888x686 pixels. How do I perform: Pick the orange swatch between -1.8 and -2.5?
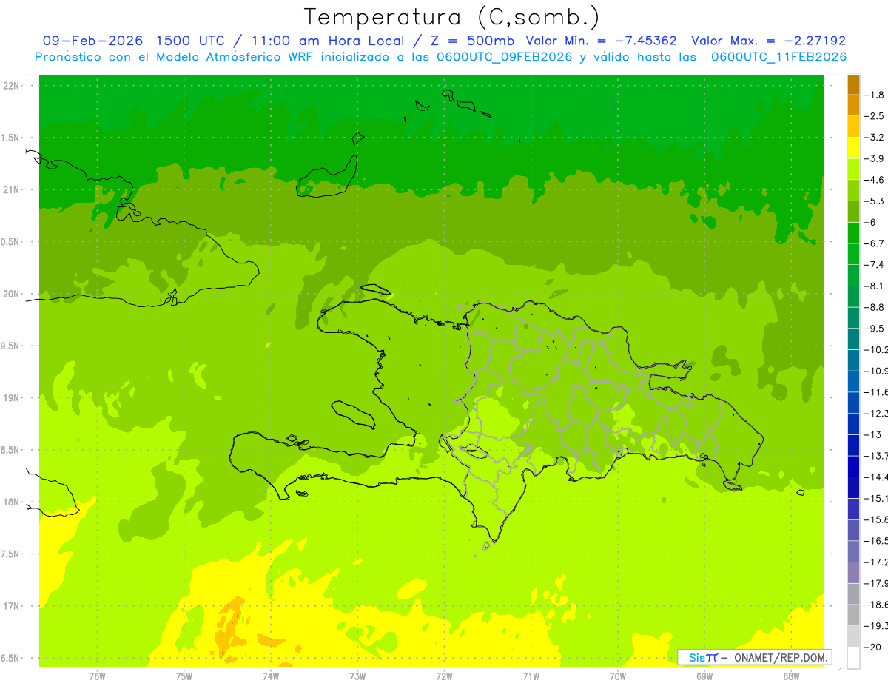point(853,106)
